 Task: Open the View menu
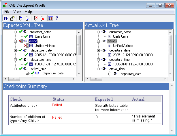17,12
